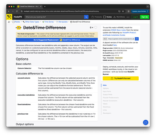Bookmark this page with the star icon

click(x=123, y=11)
